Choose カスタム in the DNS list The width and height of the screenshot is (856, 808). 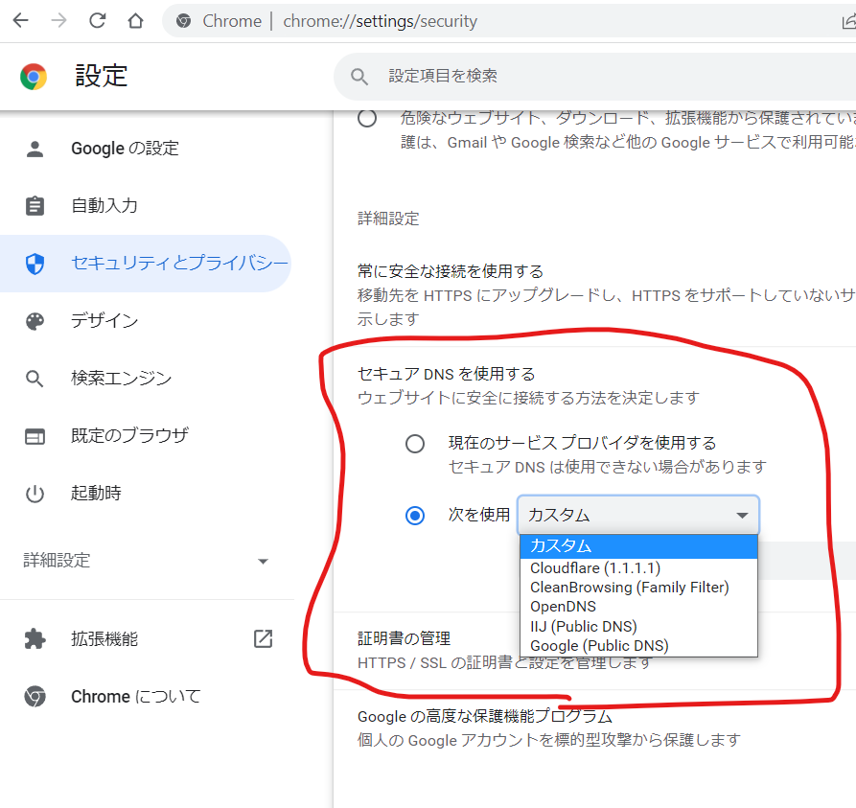(x=638, y=546)
